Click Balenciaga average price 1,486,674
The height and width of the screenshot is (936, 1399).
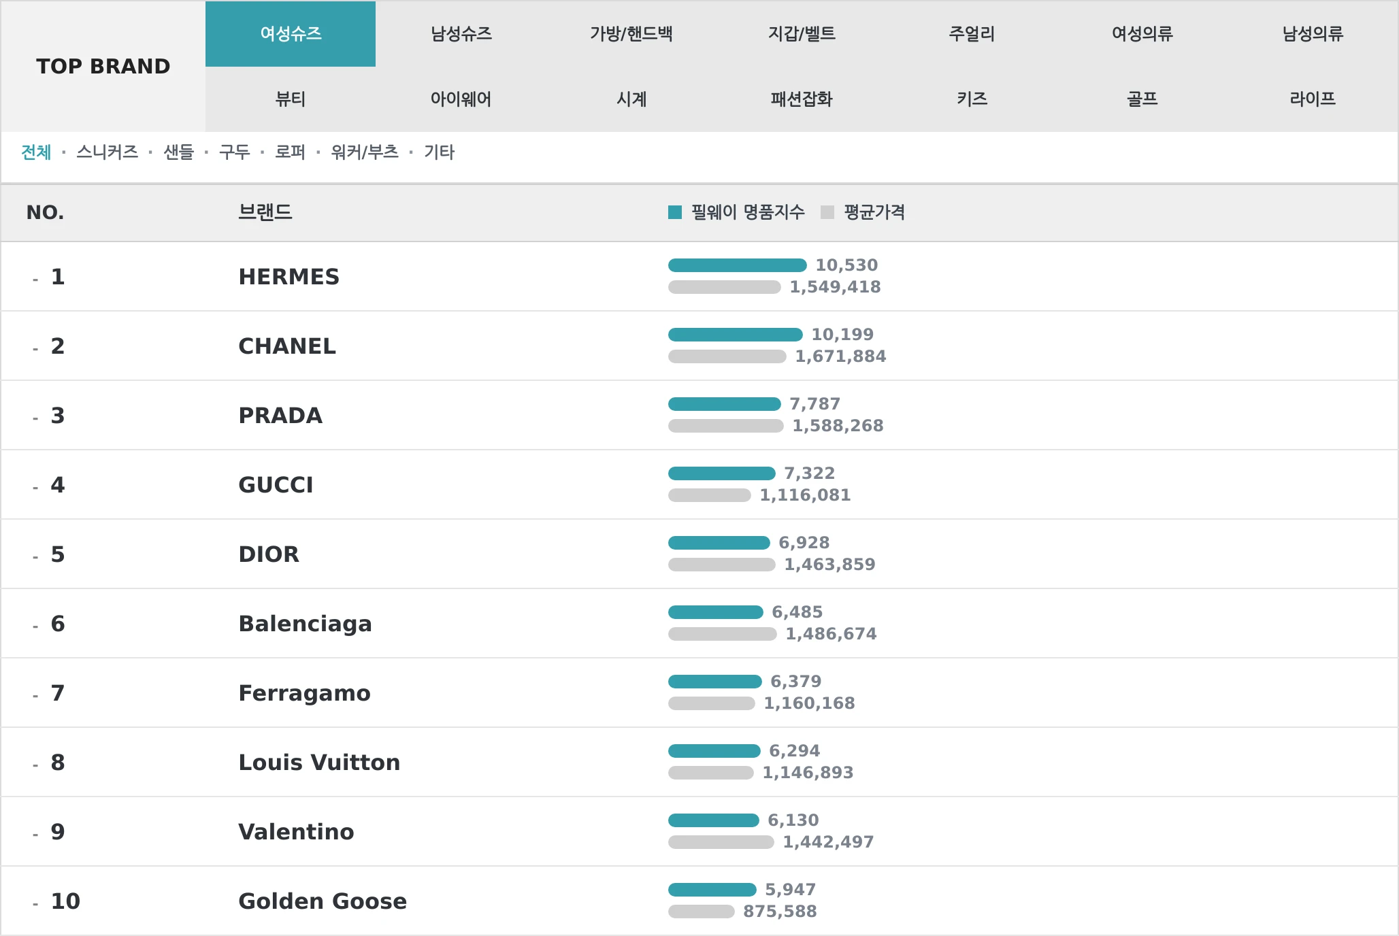pos(831,634)
